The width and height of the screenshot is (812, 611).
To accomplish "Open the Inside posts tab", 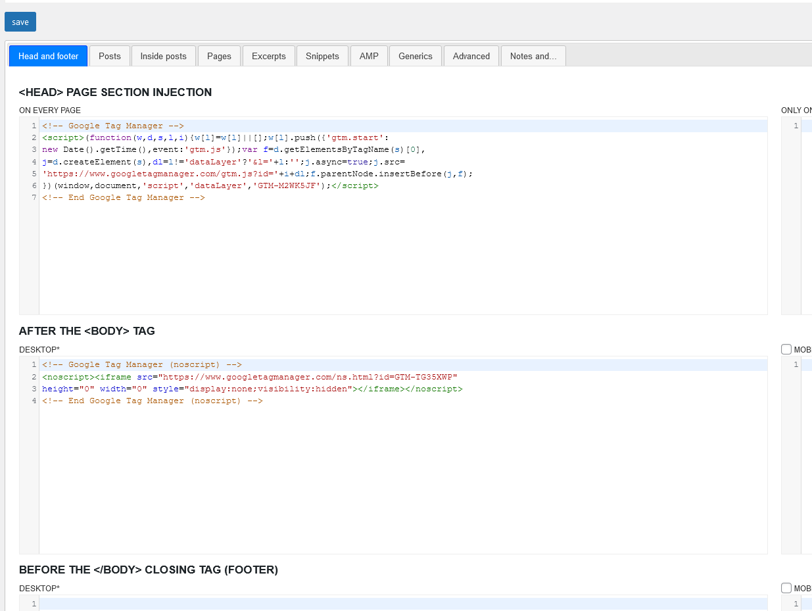I will [163, 56].
